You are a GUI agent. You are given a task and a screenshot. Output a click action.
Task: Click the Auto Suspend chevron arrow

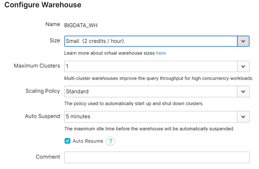tap(243, 117)
